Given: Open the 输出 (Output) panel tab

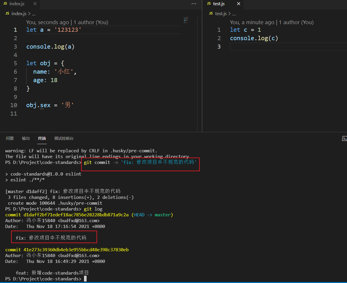Looking at the screenshot, I should 26,139.
